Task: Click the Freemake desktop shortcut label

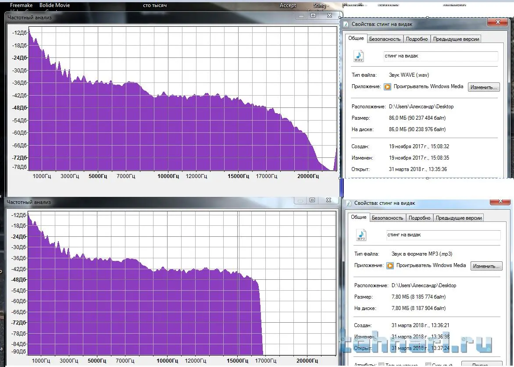Action: tap(21, 5)
